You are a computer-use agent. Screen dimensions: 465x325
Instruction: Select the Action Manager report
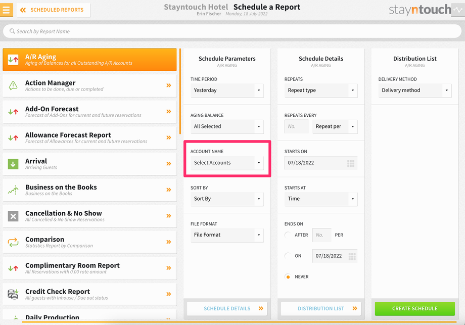(89, 85)
